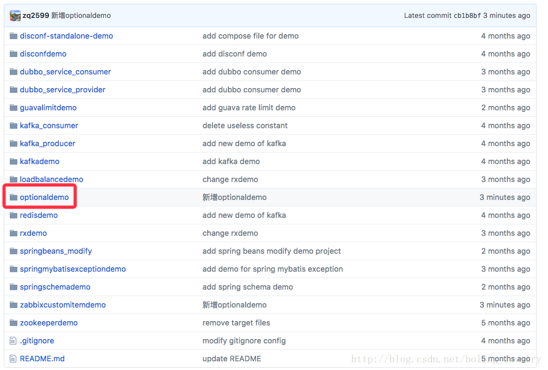This screenshot has height=370, width=548.
Task: Click commit message 'add kafka demo'
Action: click(231, 161)
